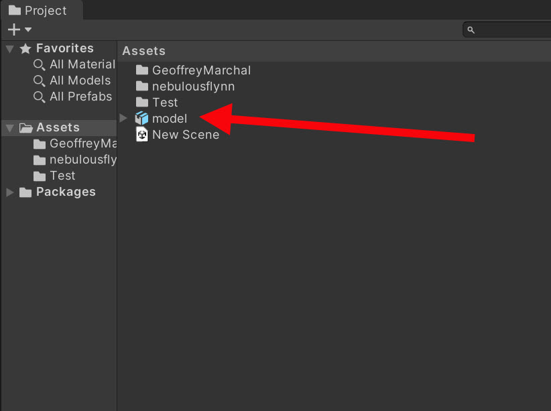
Task: Select the Assets folder in sidebar tree
Action: pos(58,127)
